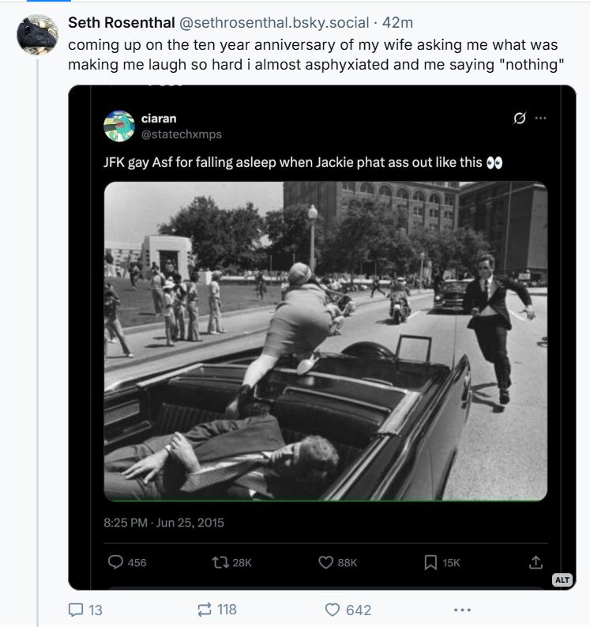Open Seth Rosenthal's profile avatar

coord(37,35)
